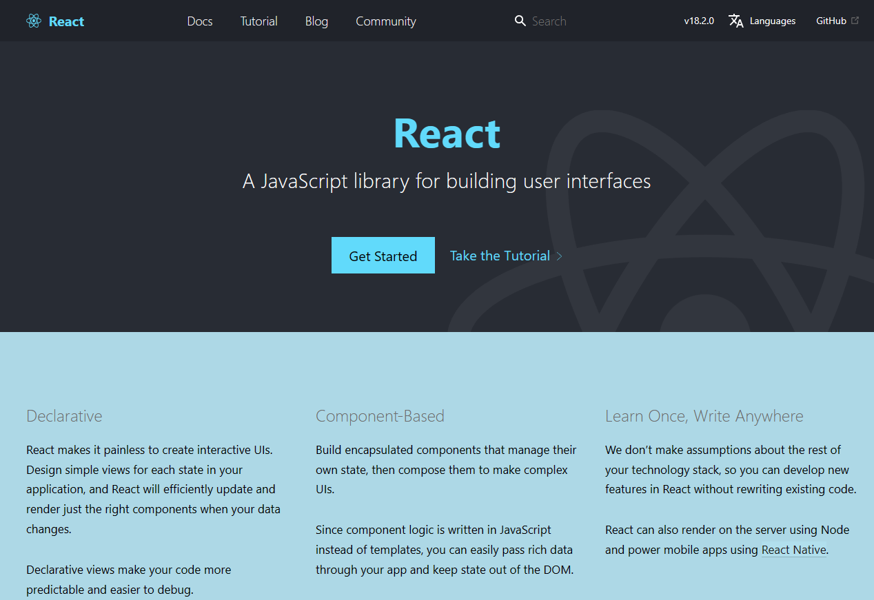The width and height of the screenshot is (874, 600).
Task: Go to the Tutorial page from navbar
Action: click(x=258, y=21)
